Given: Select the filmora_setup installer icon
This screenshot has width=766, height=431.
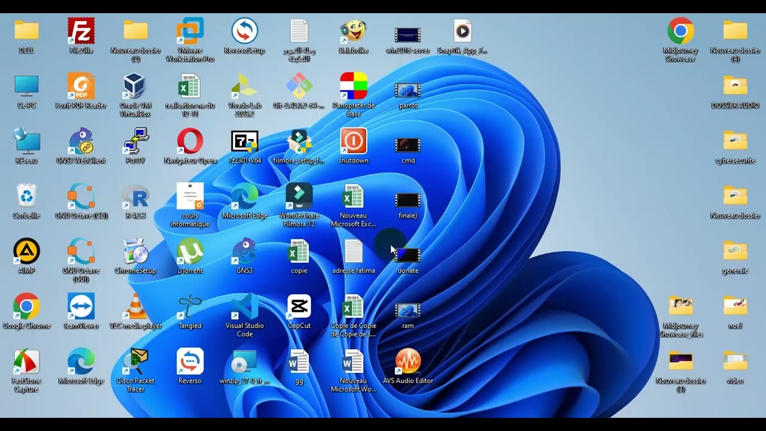Looking at the screenshot, I should pyautogui.click(x=299, y=141).
